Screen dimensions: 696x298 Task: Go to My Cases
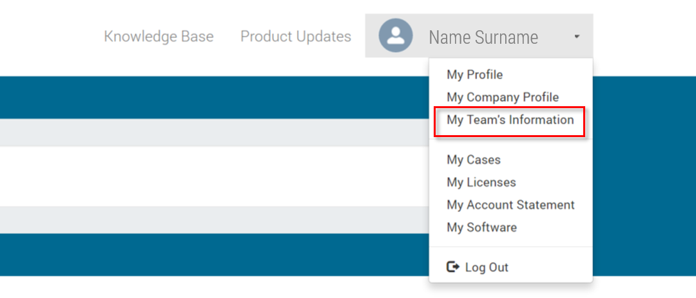(474, 160)
